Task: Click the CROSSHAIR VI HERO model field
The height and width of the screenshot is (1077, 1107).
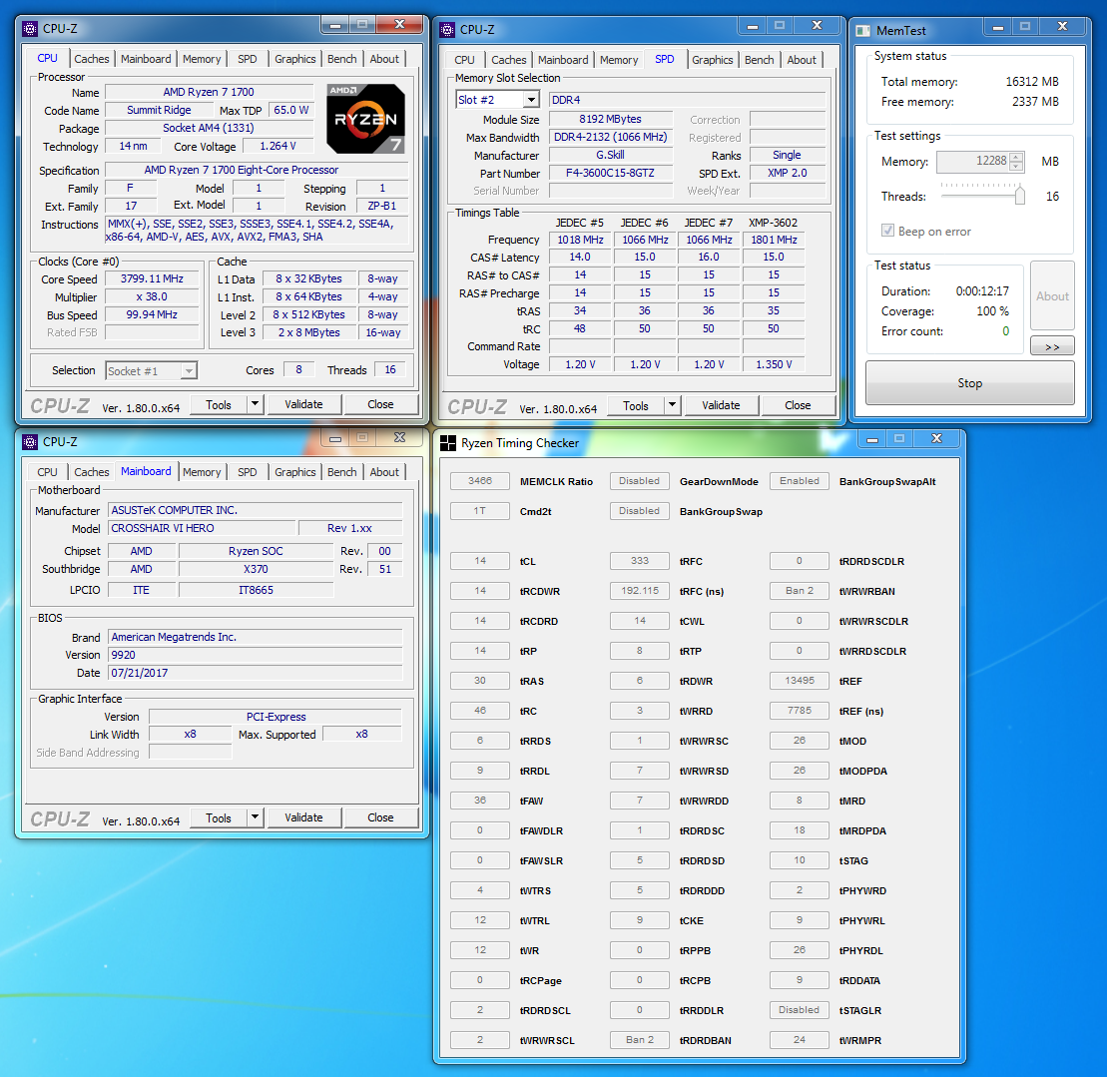Action: point(202,528)
